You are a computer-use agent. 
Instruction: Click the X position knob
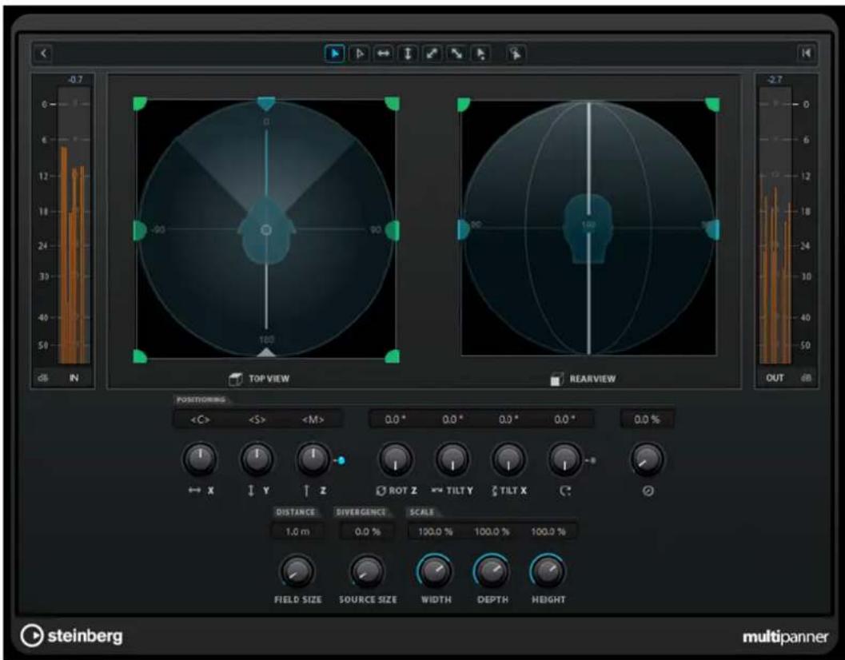(201, 459)
